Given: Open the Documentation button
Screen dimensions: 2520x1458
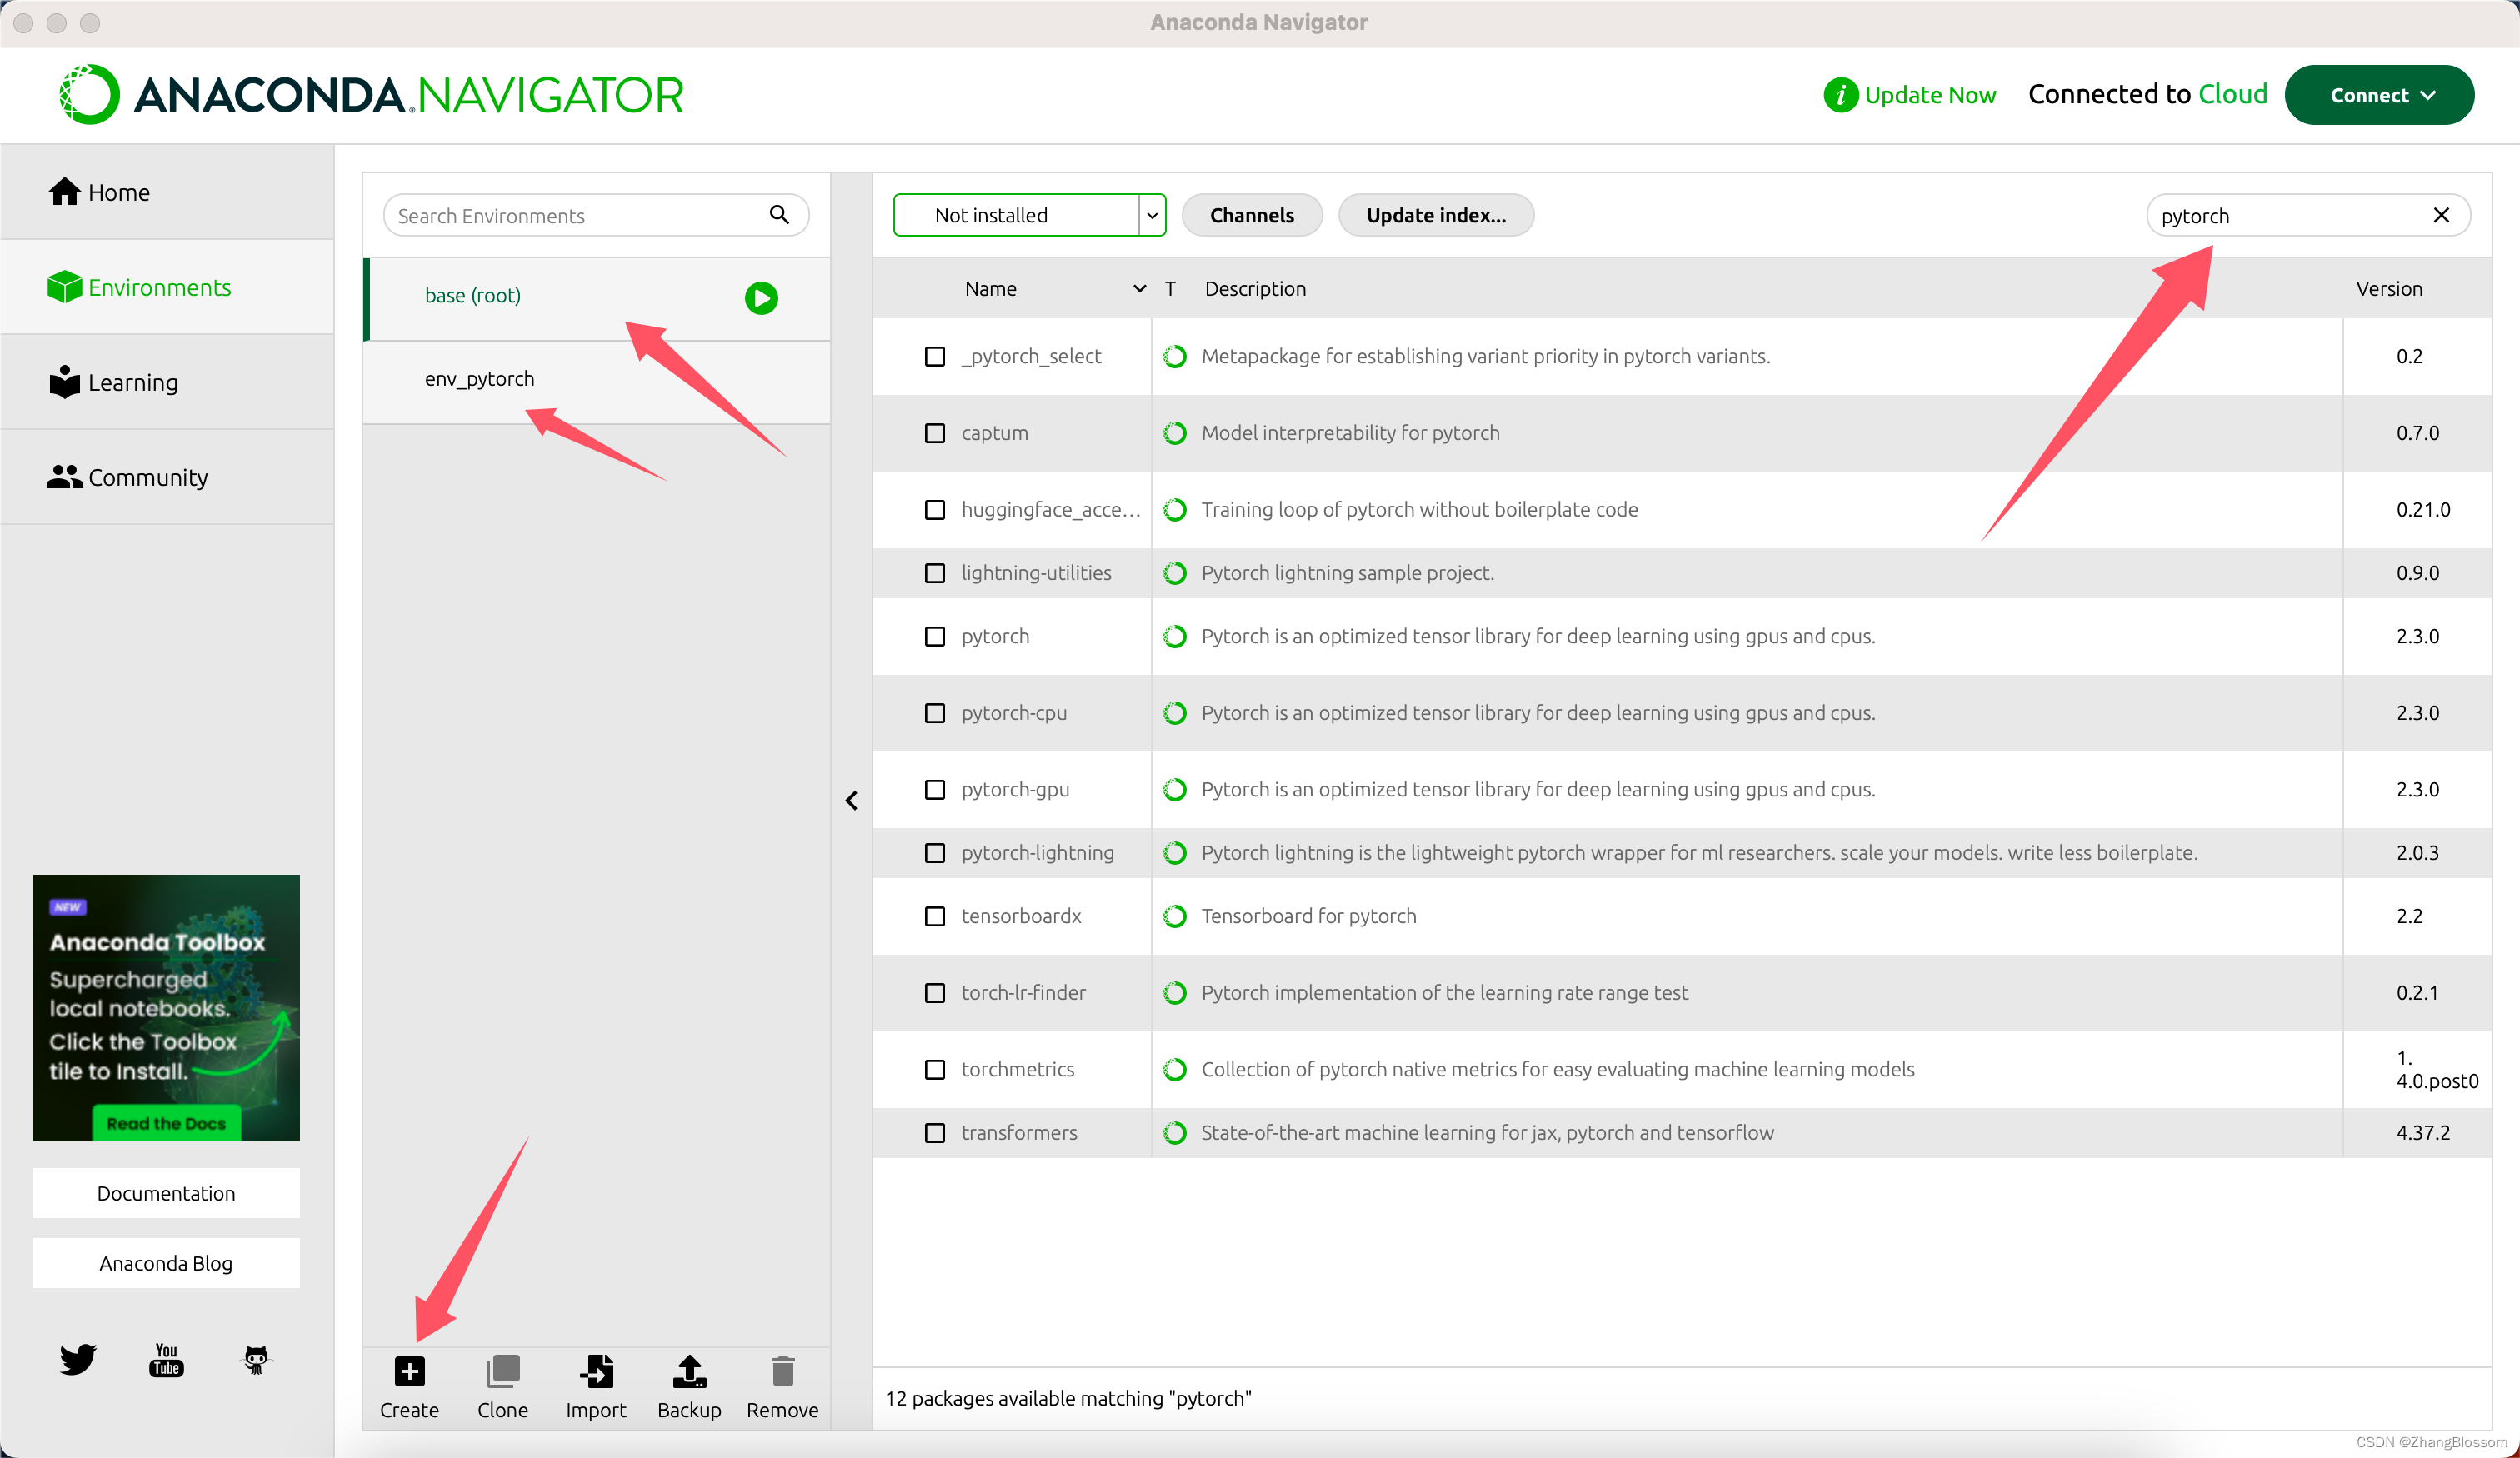Looking at the screenshot, I should [166, 1193].
